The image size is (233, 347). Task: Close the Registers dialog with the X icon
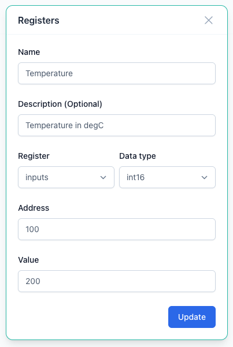208,20
